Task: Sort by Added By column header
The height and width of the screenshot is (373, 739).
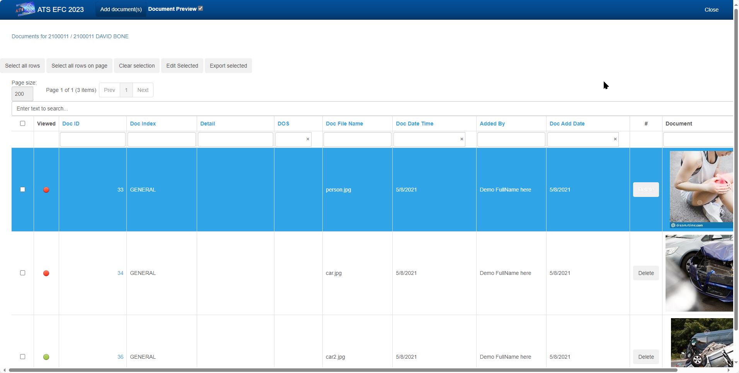Action: (x=492, y=124)
